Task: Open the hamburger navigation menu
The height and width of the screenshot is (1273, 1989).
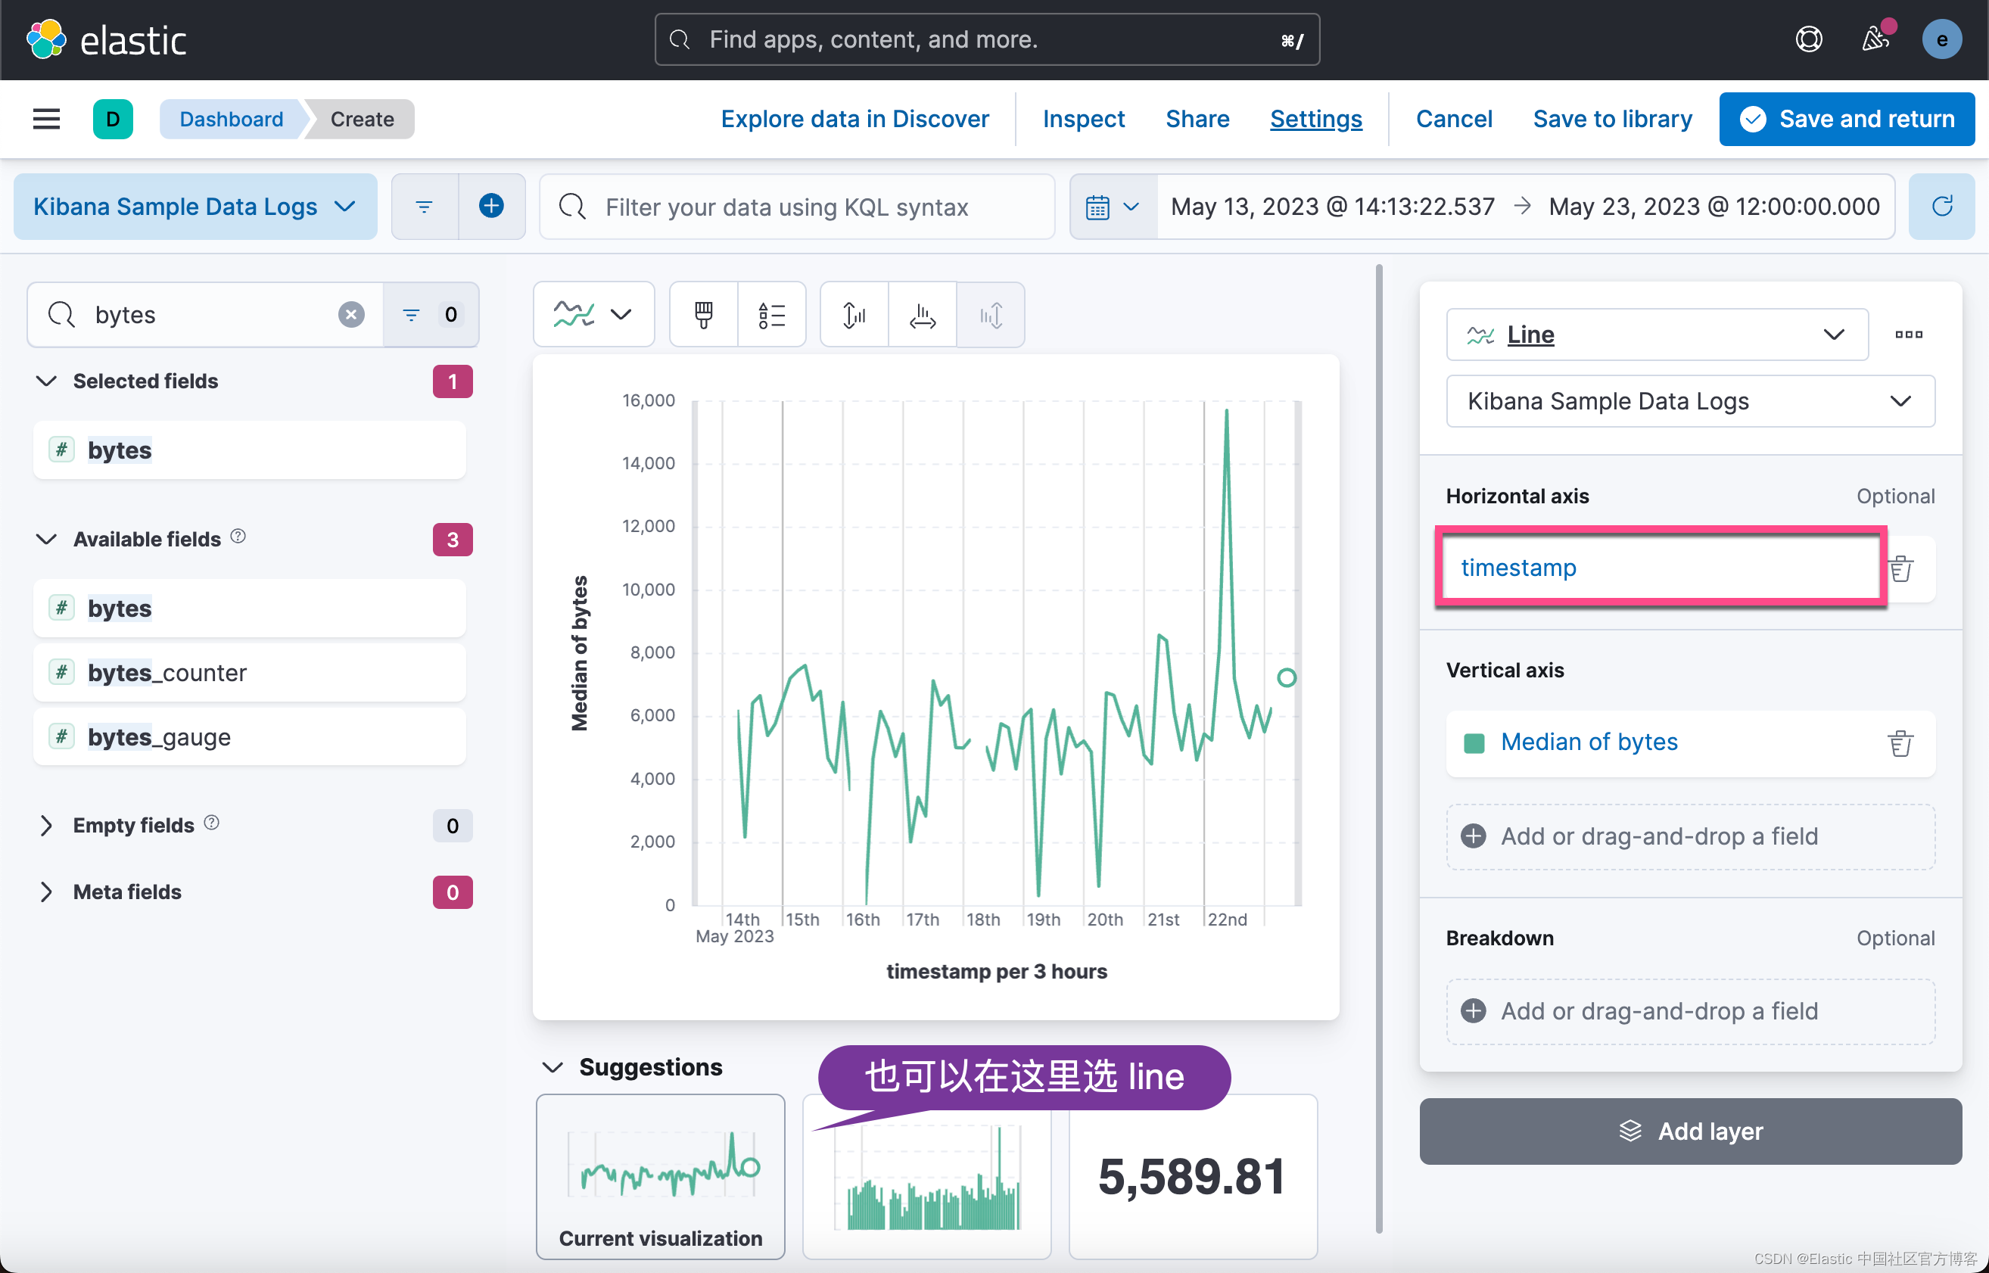Action: tap(46, 119)
